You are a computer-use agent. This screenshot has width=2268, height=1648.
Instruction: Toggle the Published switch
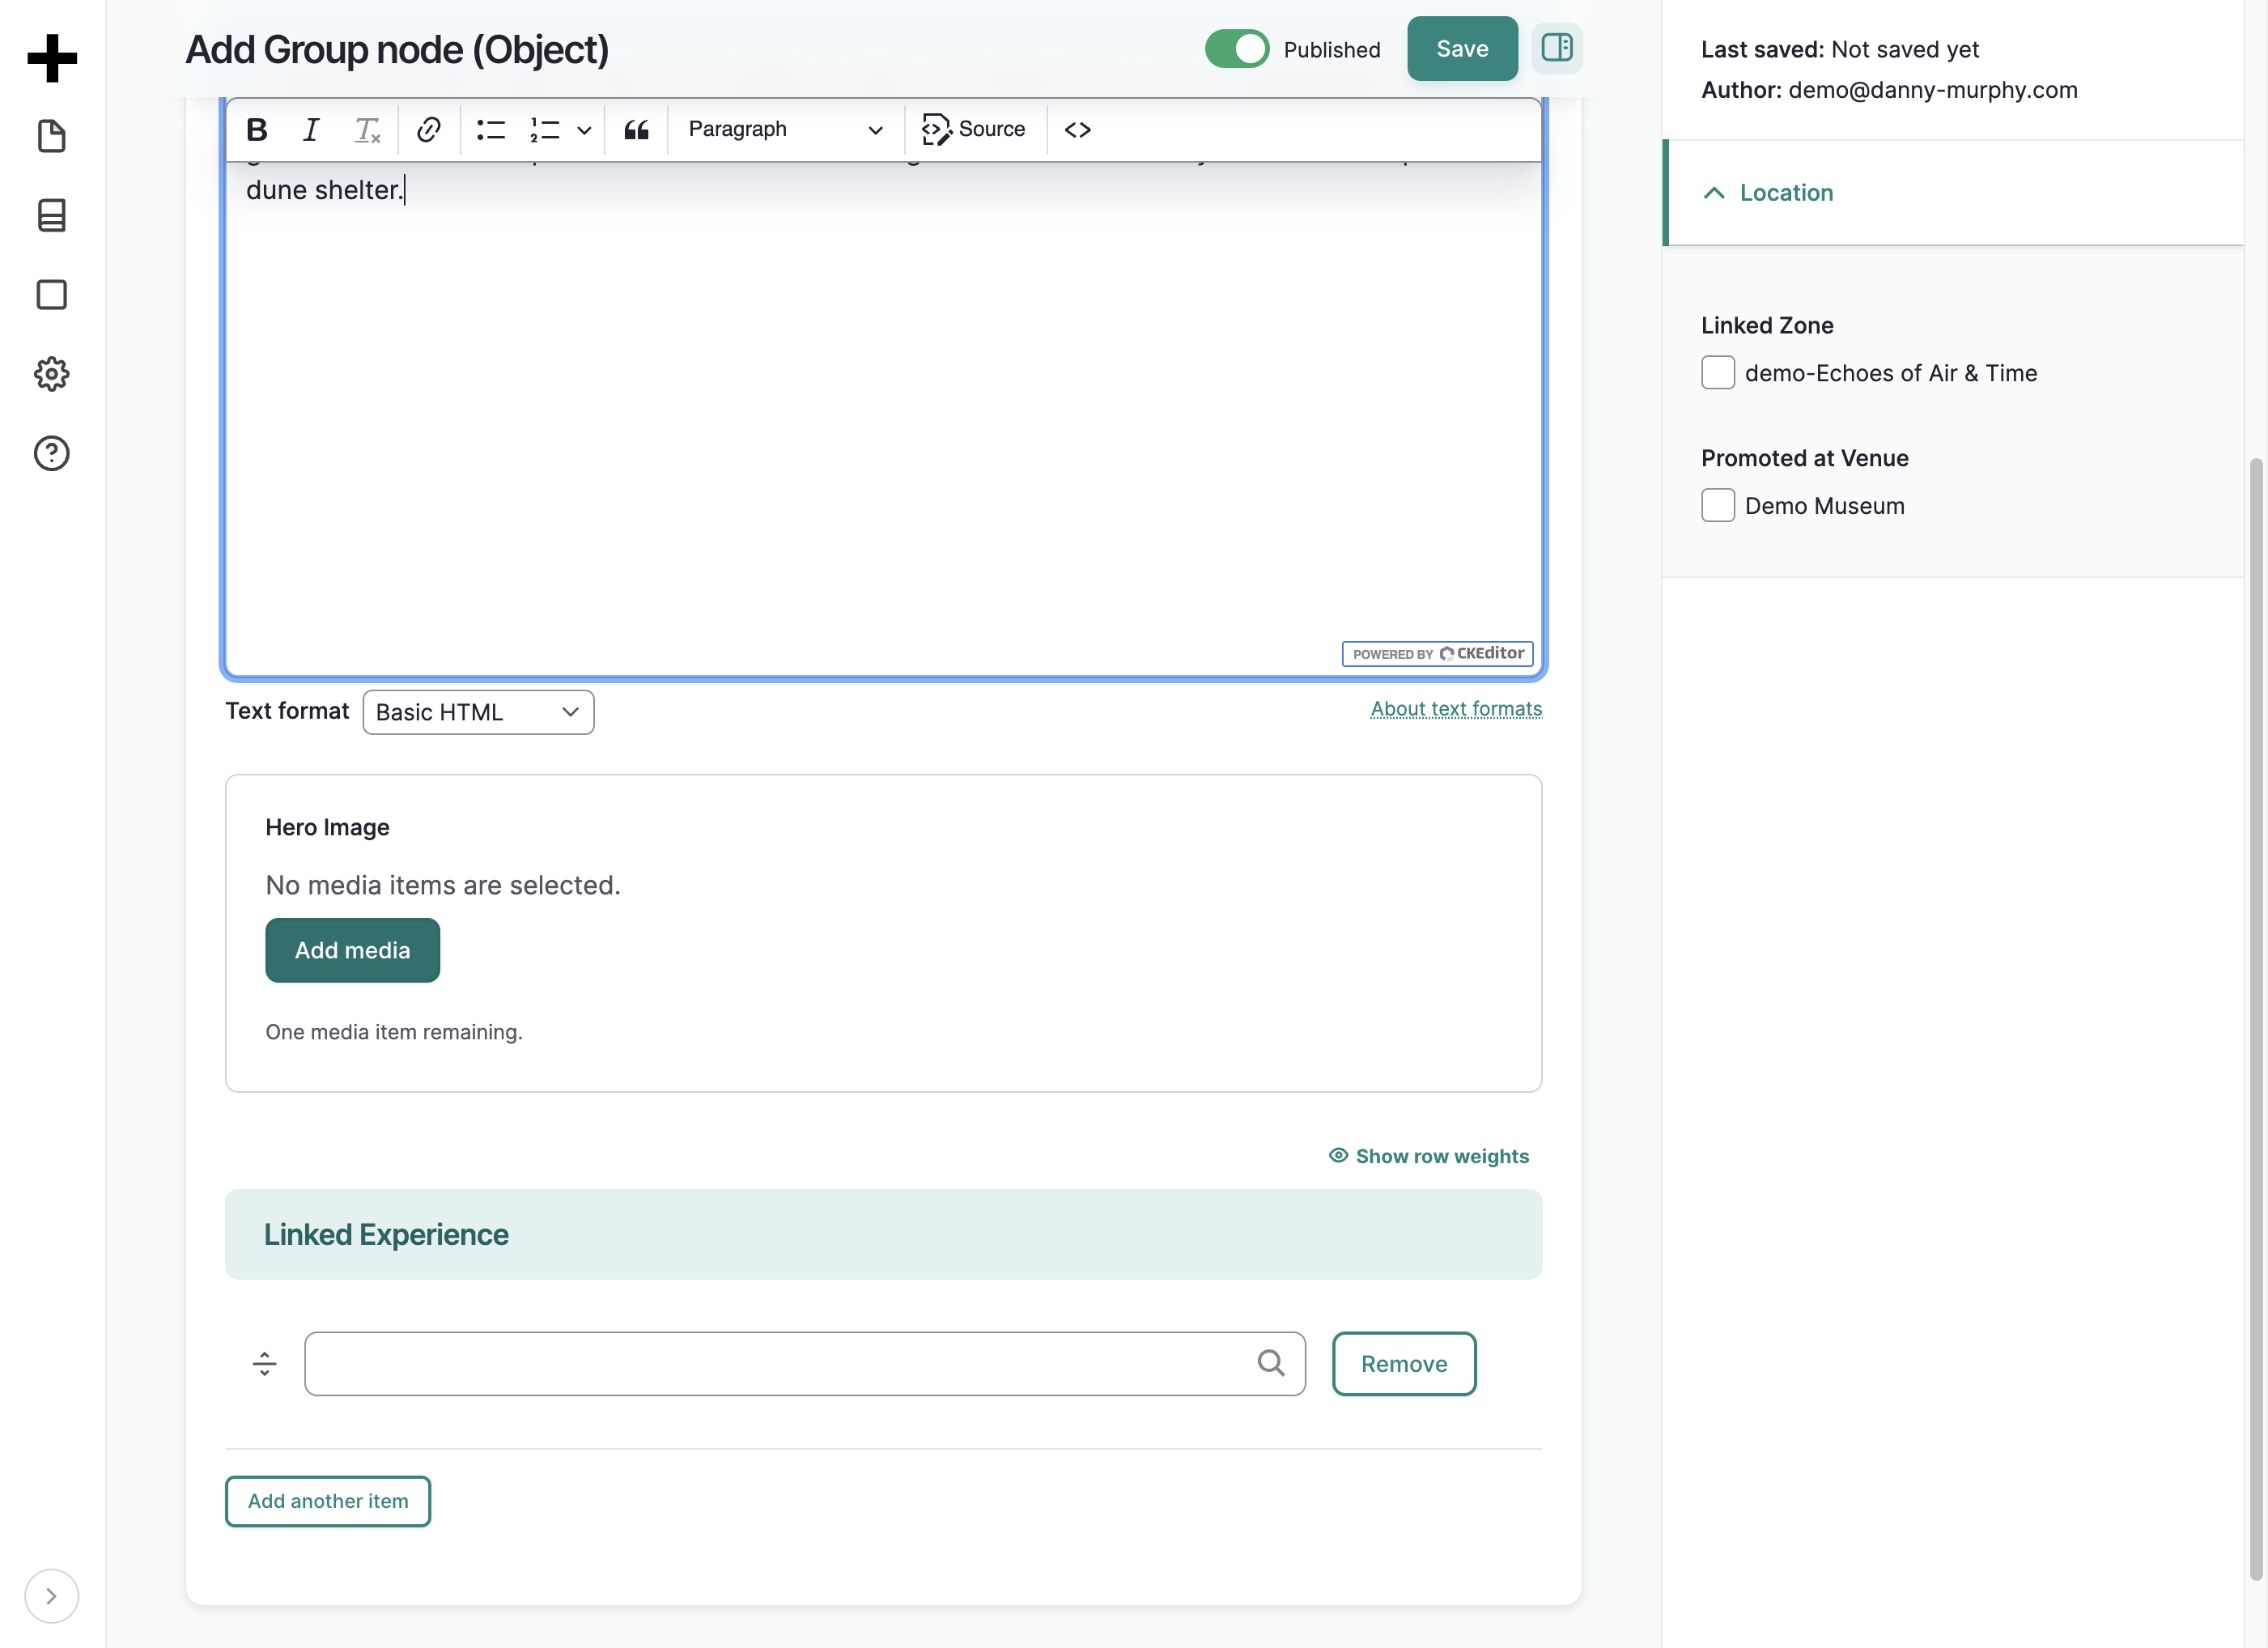(x=1237, y=49)
